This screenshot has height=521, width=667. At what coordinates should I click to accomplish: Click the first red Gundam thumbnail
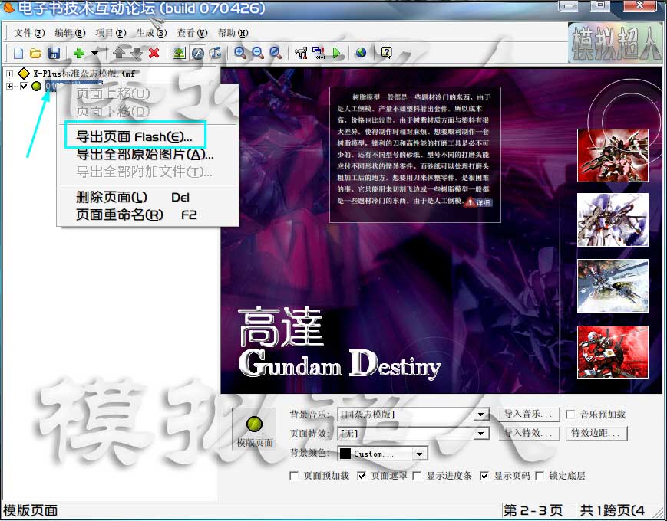click(613, 156)
